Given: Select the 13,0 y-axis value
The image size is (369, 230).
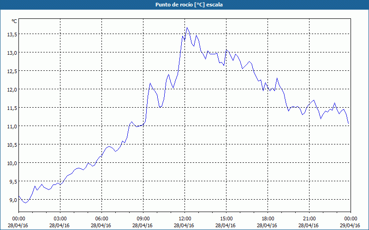Looking at the screenshot, I should 12,52.
